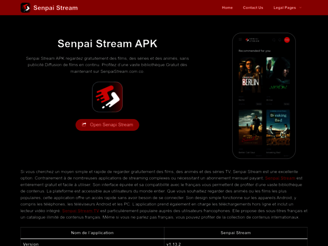Click the red profile circle in the phone mockup
Image resolution: width=328 pixels, height=246 pixels.
coord(287,40)
